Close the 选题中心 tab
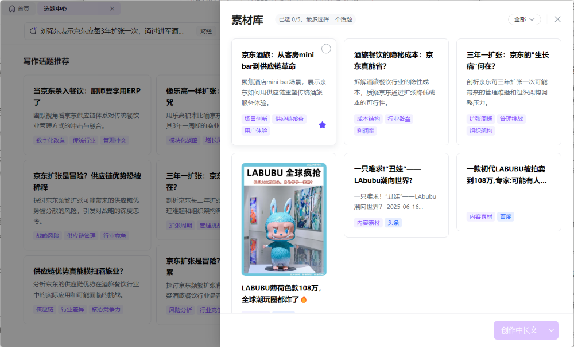 pyautogui.click(x=112, y=9)
